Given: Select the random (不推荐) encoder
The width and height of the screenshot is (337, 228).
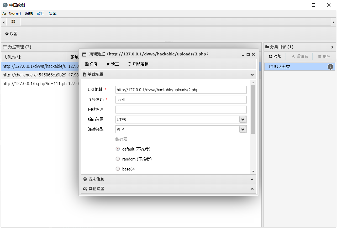Looking at the screenshot, I should [x=118, y=159].
